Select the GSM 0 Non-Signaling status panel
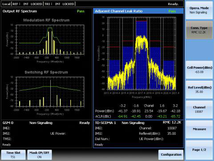Screen dimensions: 214x161 click(47, 134)
